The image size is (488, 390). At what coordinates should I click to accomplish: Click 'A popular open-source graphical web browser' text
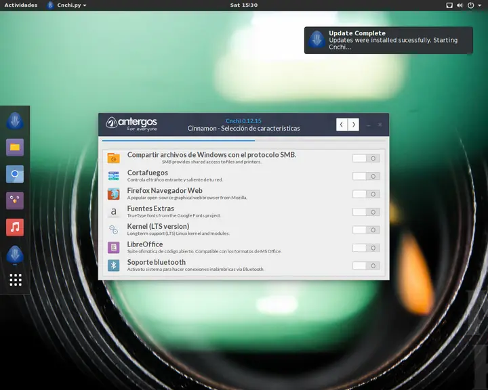point(187,198)
